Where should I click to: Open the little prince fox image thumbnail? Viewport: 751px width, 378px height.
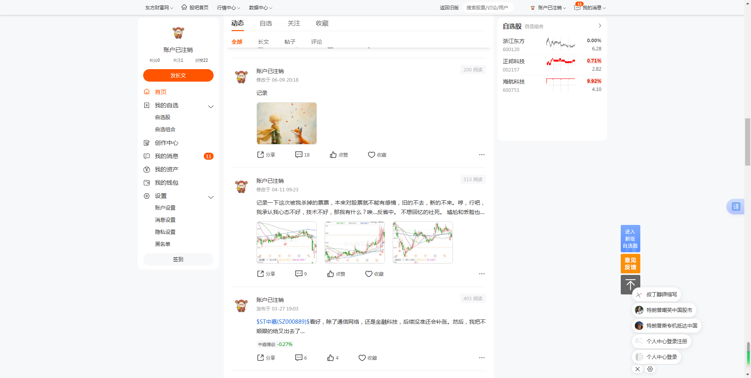(x=287, y=123)
